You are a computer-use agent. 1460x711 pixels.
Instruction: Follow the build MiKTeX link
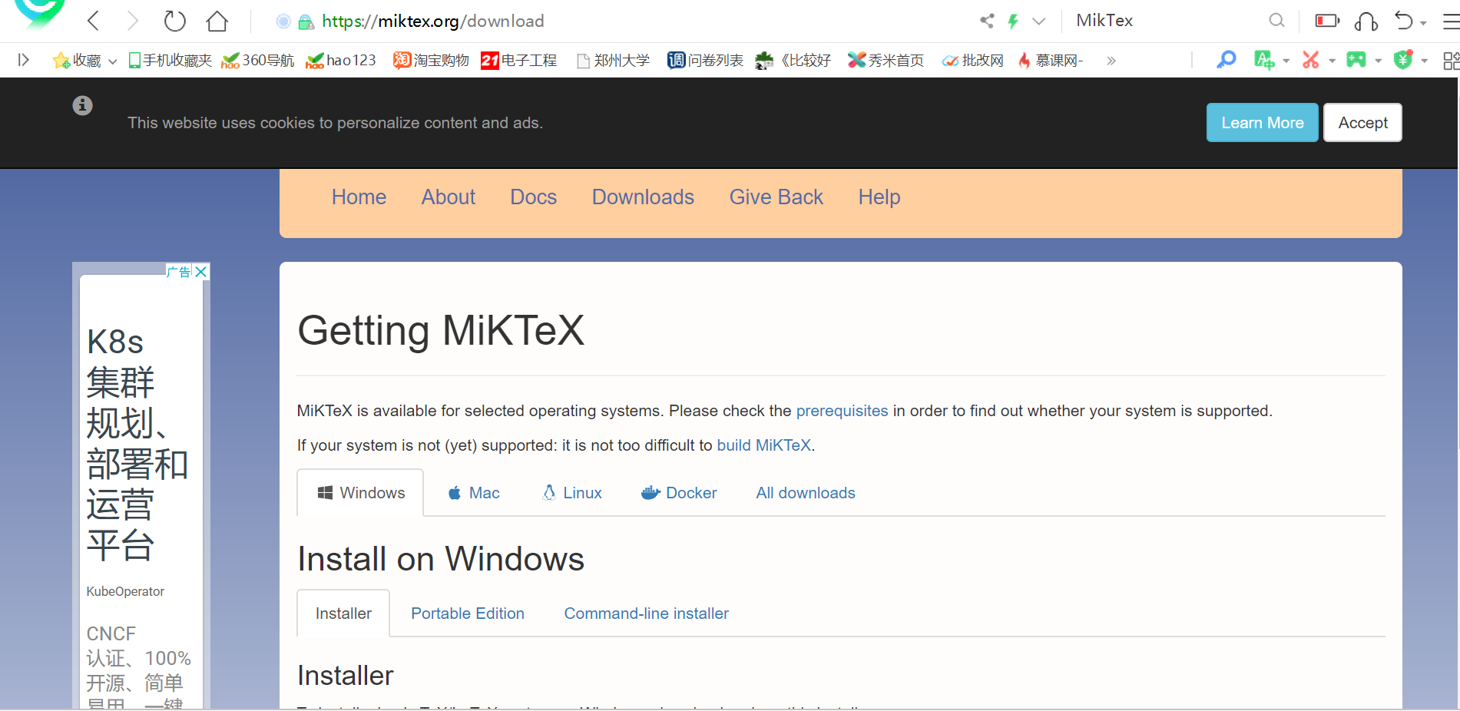764,445
